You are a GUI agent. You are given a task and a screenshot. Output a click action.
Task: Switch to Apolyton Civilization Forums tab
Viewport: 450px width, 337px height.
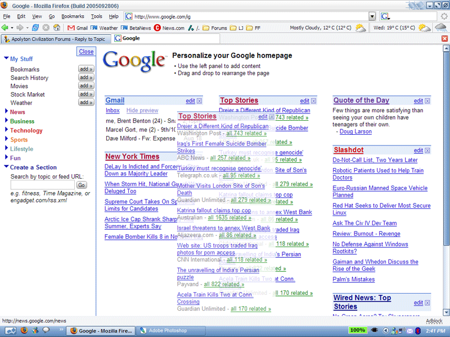(x=55, y=39)
